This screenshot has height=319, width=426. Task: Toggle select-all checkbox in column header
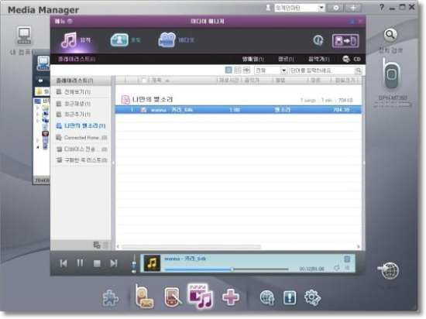tap(144, 81)
